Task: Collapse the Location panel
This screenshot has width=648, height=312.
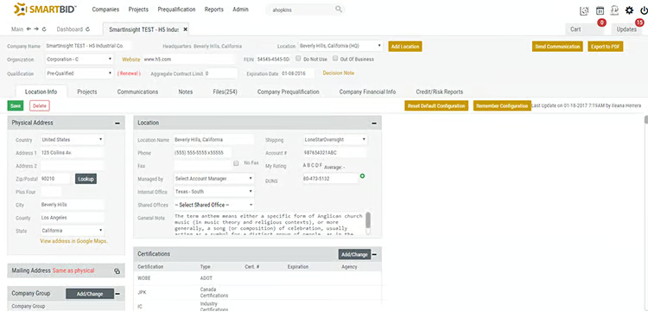Action: (x=374, y=123)
